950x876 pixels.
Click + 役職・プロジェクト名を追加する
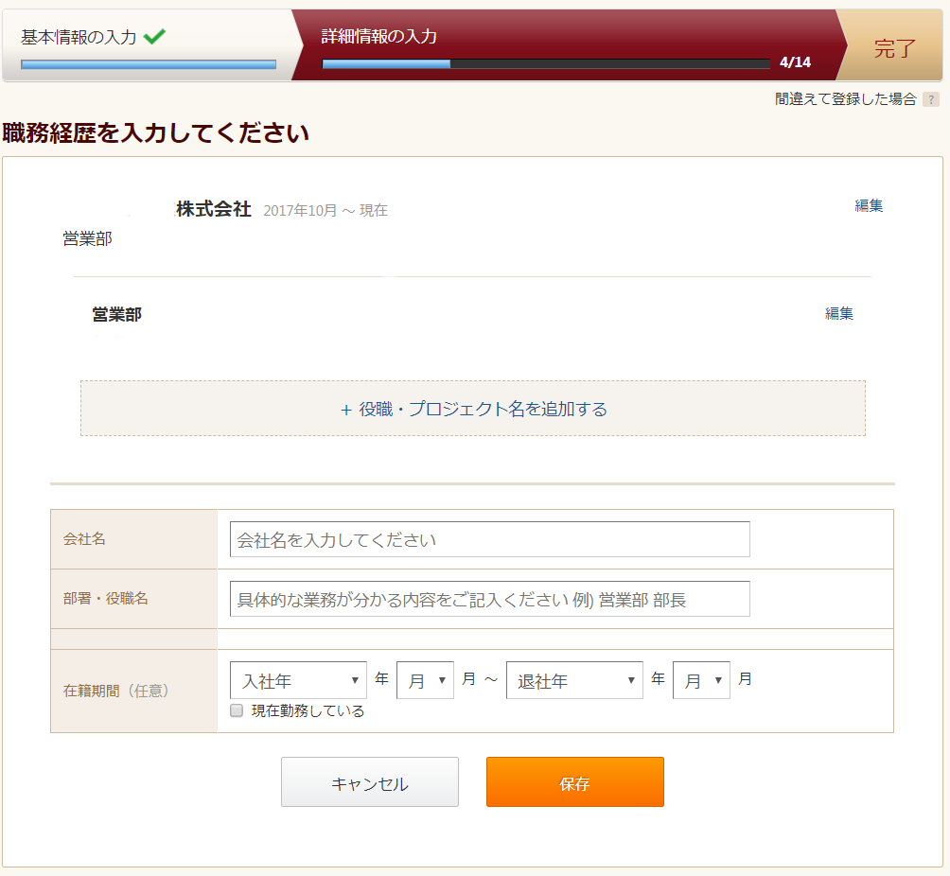coord(473,409)
